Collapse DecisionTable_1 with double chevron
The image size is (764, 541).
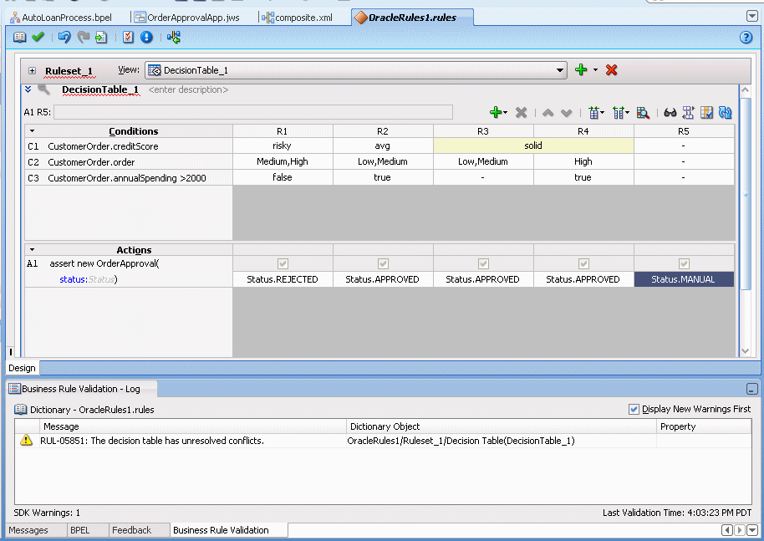click(x=28, y=89)
